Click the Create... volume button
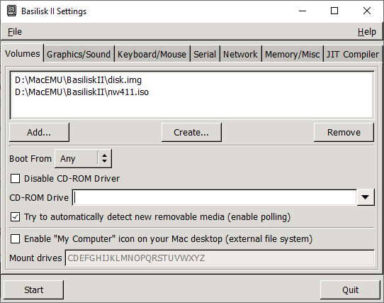The width and height of the screenshot is (384, 303). click(191, 132)
